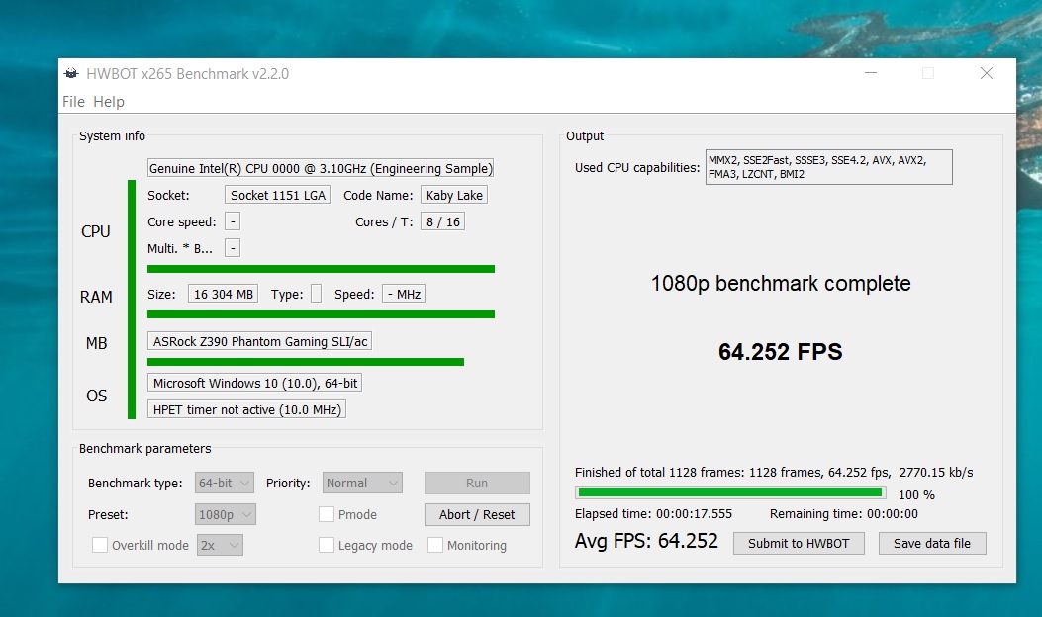Click the Abort / Reset button
This screenshot has width=1042, height=617.
(477, 515)
